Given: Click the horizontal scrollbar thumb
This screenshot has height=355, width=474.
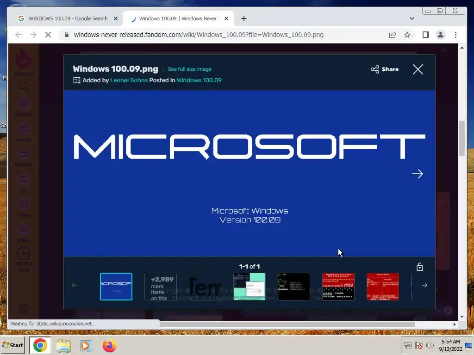Looking at the screenshot, I should pos(287,324).
